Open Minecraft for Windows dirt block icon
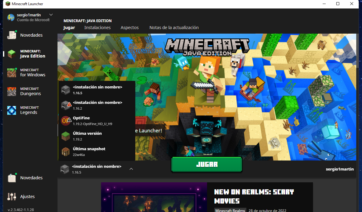362x212 pixels. coord(12,72)
